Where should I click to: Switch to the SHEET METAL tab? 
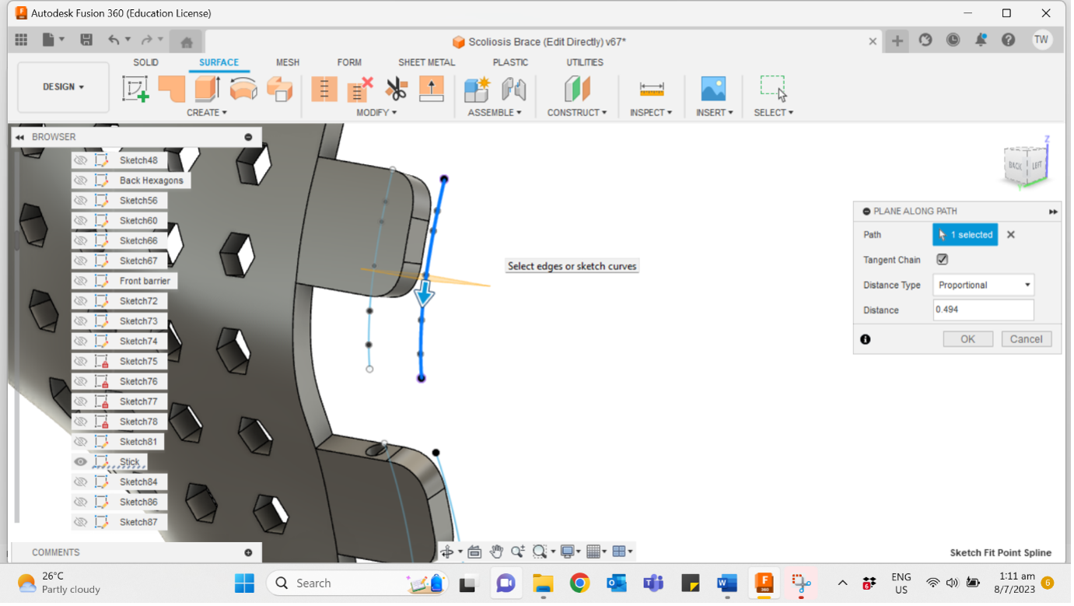click(x=426, y=62)
